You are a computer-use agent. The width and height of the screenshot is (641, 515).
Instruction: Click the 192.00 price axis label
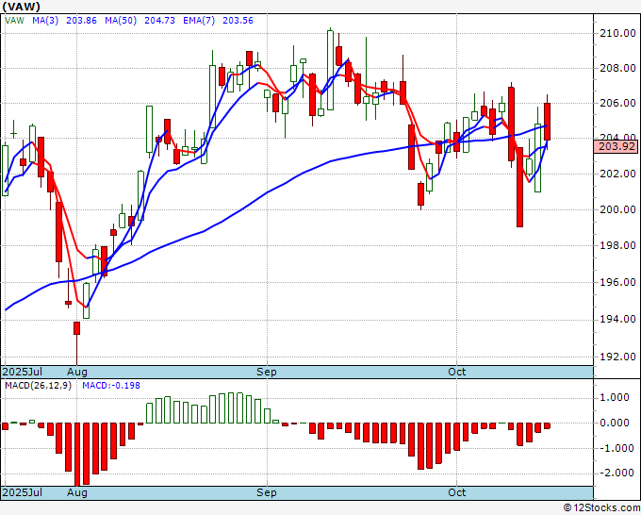[x=617, y=357]
